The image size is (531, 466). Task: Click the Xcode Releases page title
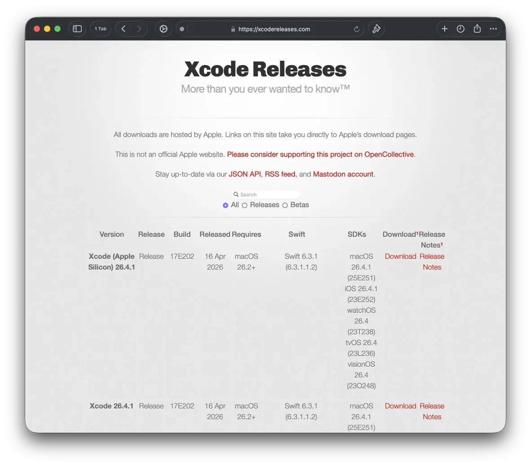265,69
